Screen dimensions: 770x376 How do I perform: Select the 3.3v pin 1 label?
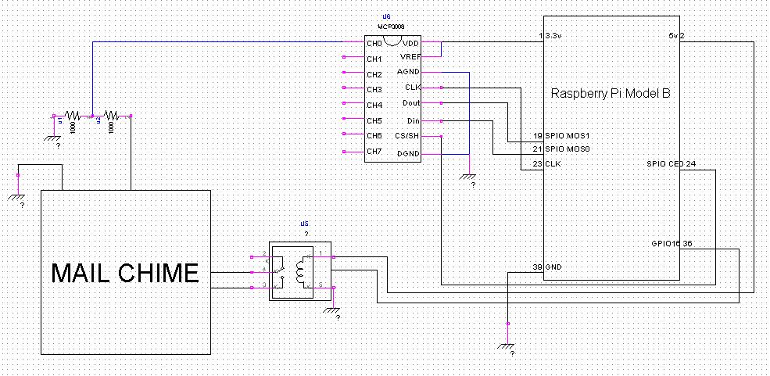tap(550, 36)
